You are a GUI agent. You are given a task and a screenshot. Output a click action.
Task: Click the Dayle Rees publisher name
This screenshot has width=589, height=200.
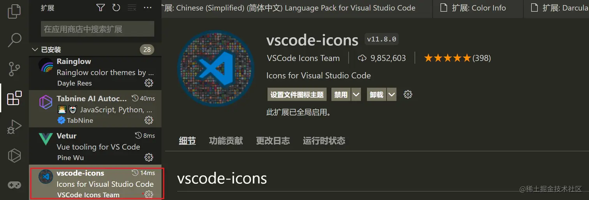point(74,83)
